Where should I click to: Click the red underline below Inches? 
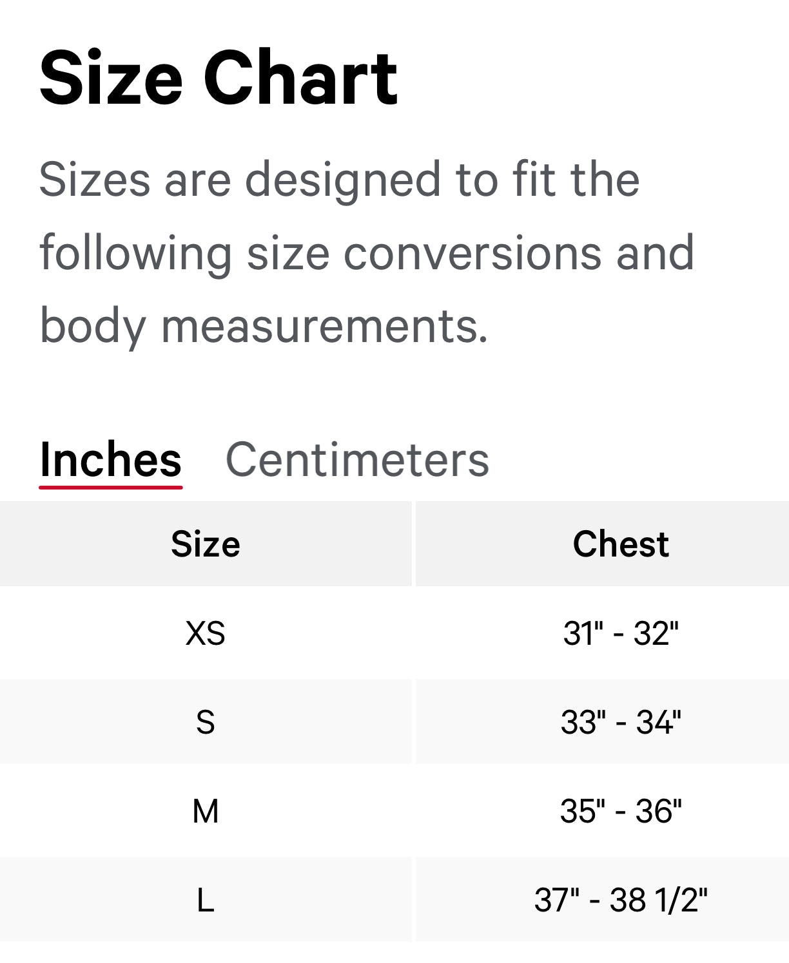point(111,490)
